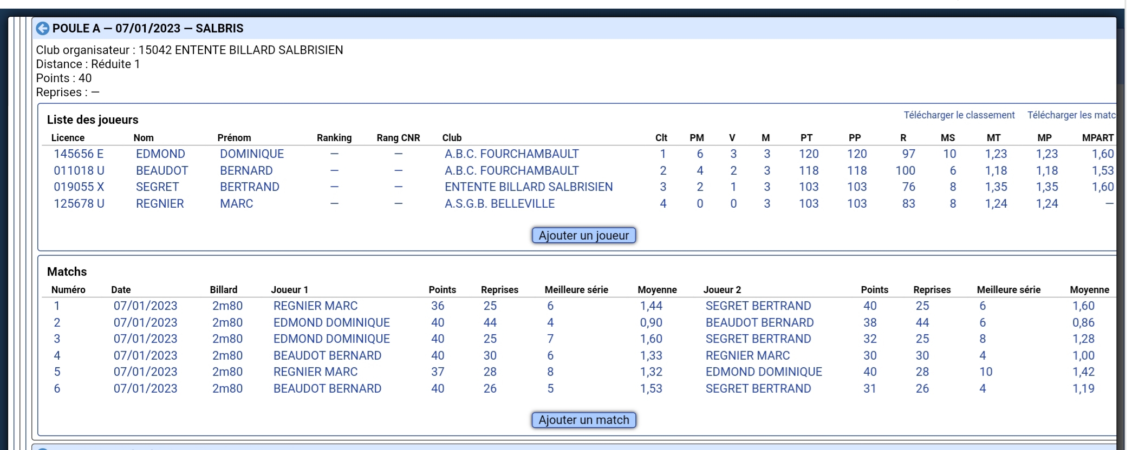Click the POULE A — 07/01/2023 — SALBRIS title
This screenshot has height=450, width=1132.
click(x=148, y=29)
